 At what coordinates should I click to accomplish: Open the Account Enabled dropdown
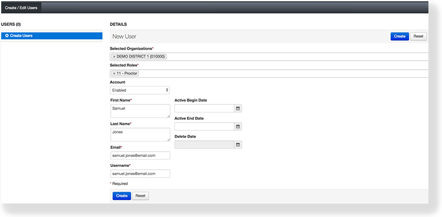pyautogui.click(x=140, y=90)
